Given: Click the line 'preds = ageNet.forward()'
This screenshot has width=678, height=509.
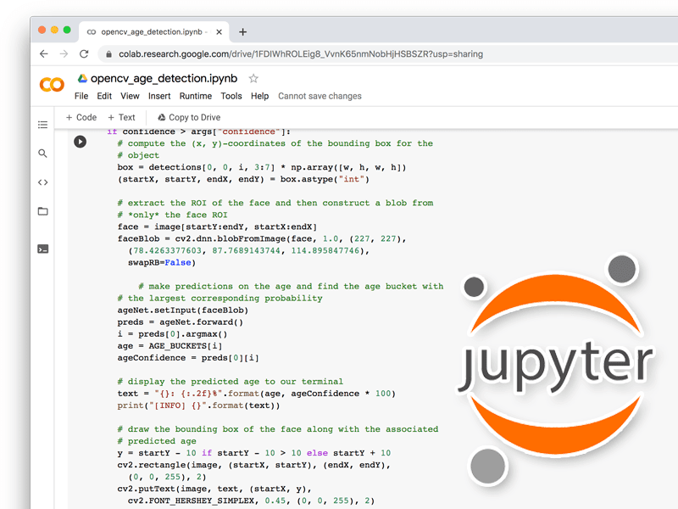Looking at the screenshot, I should coord(181,322).
